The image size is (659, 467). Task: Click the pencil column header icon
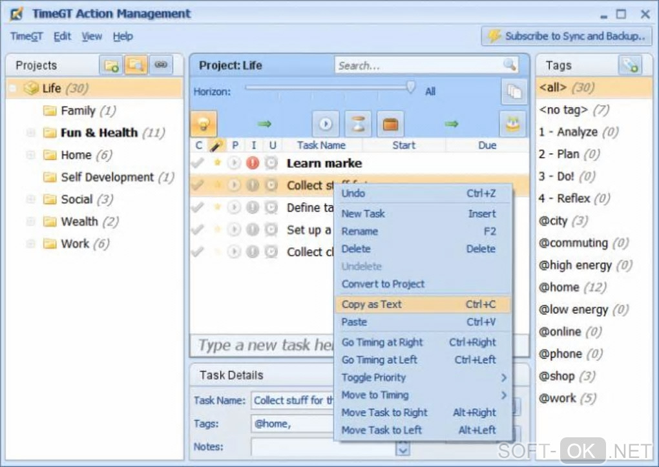(216, 145)
